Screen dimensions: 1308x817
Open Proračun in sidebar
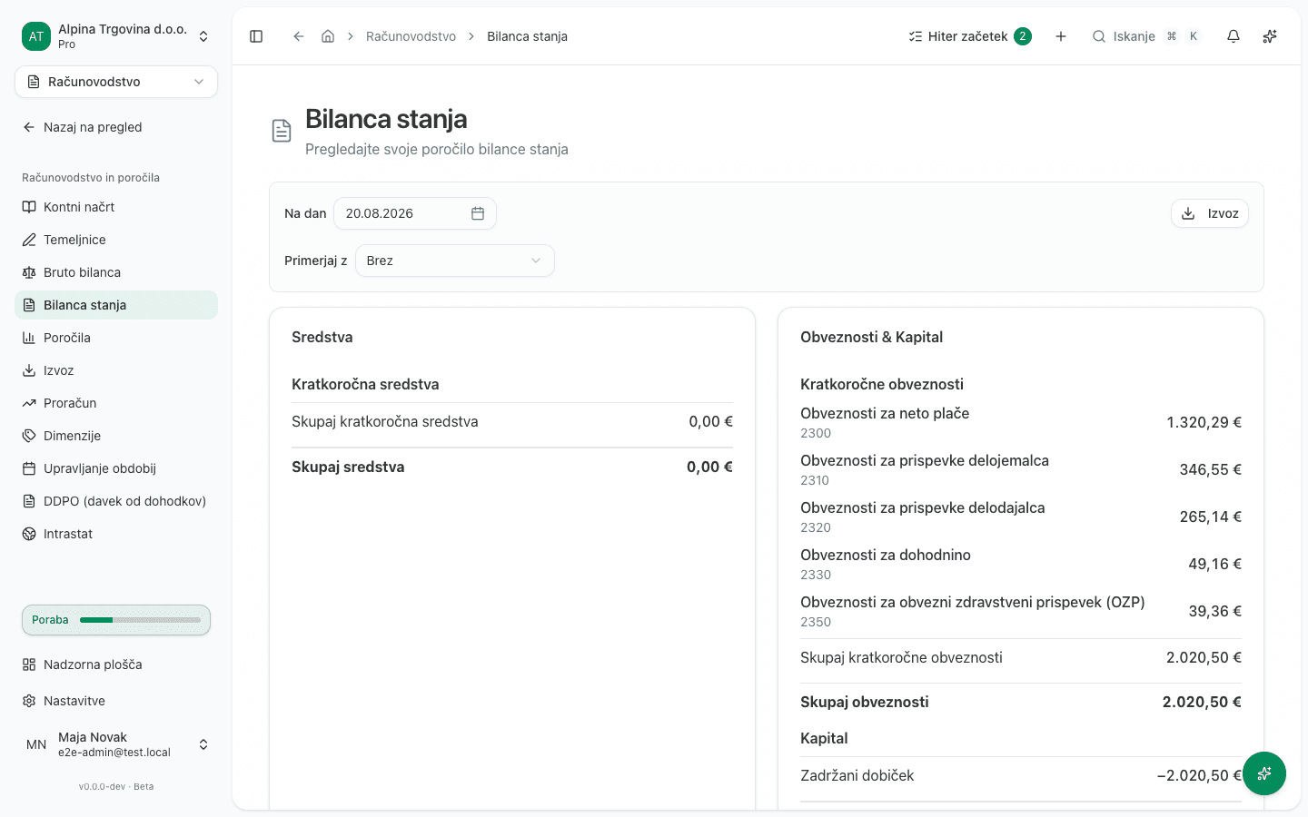point(116,403)
